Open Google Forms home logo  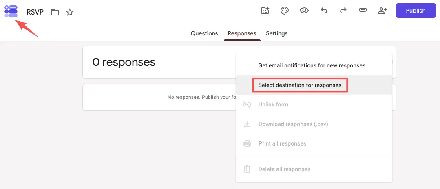coord(11,11)
